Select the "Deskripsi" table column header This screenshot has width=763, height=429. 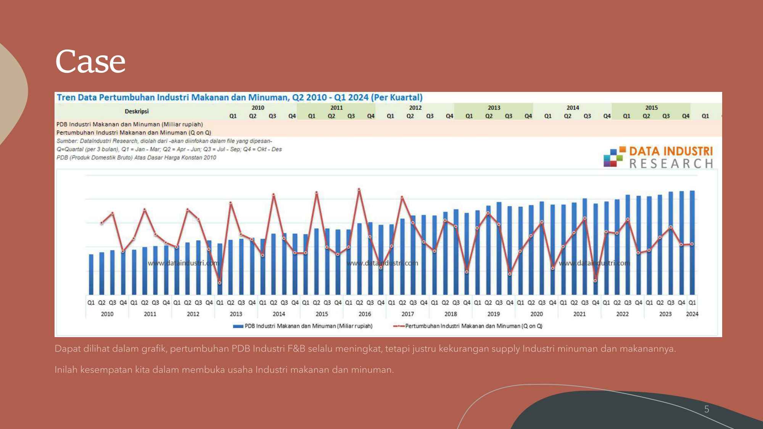tap(137, 111)
